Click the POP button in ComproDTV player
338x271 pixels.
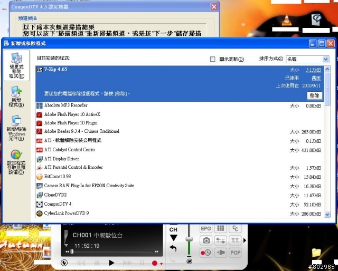235,253
